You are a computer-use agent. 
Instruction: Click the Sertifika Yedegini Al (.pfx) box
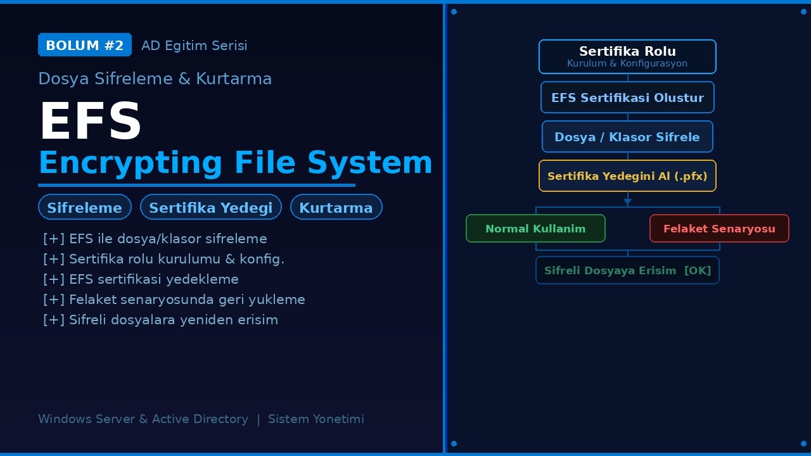(627, 176)
